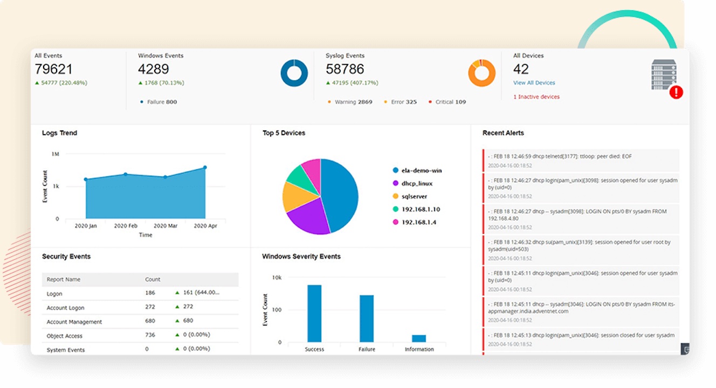Click the red inactive device alert badge

(676, 92)
